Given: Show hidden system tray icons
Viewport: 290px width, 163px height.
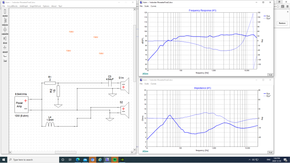Looking at the screenshot, I should point(249,160).
